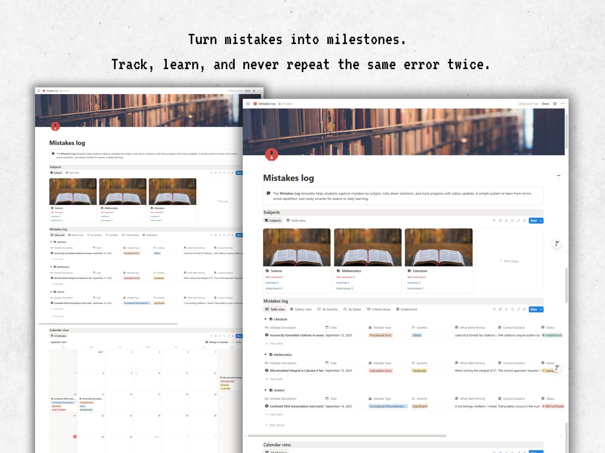605x453 pixels.
Task: Open the Science subject card in back window
Action: [x=73, y=201]
